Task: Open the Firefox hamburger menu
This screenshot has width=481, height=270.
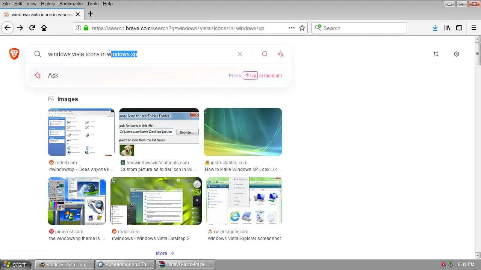Action: coord(474,28)
